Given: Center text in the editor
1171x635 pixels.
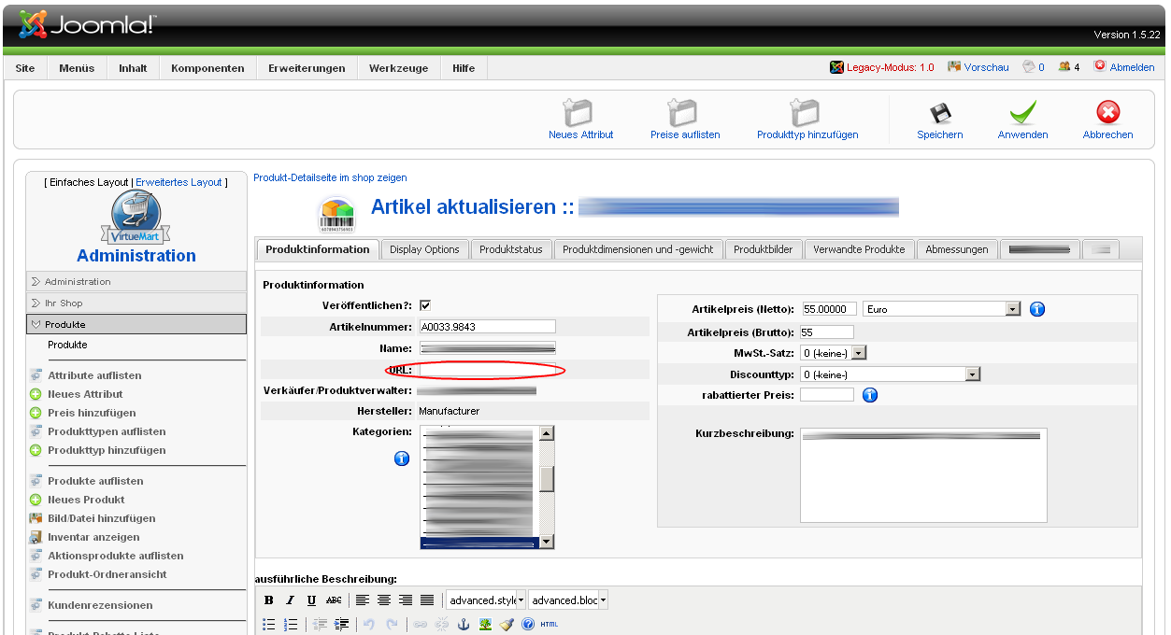Looking at the screenshot, I should click(x=384, y=600).
